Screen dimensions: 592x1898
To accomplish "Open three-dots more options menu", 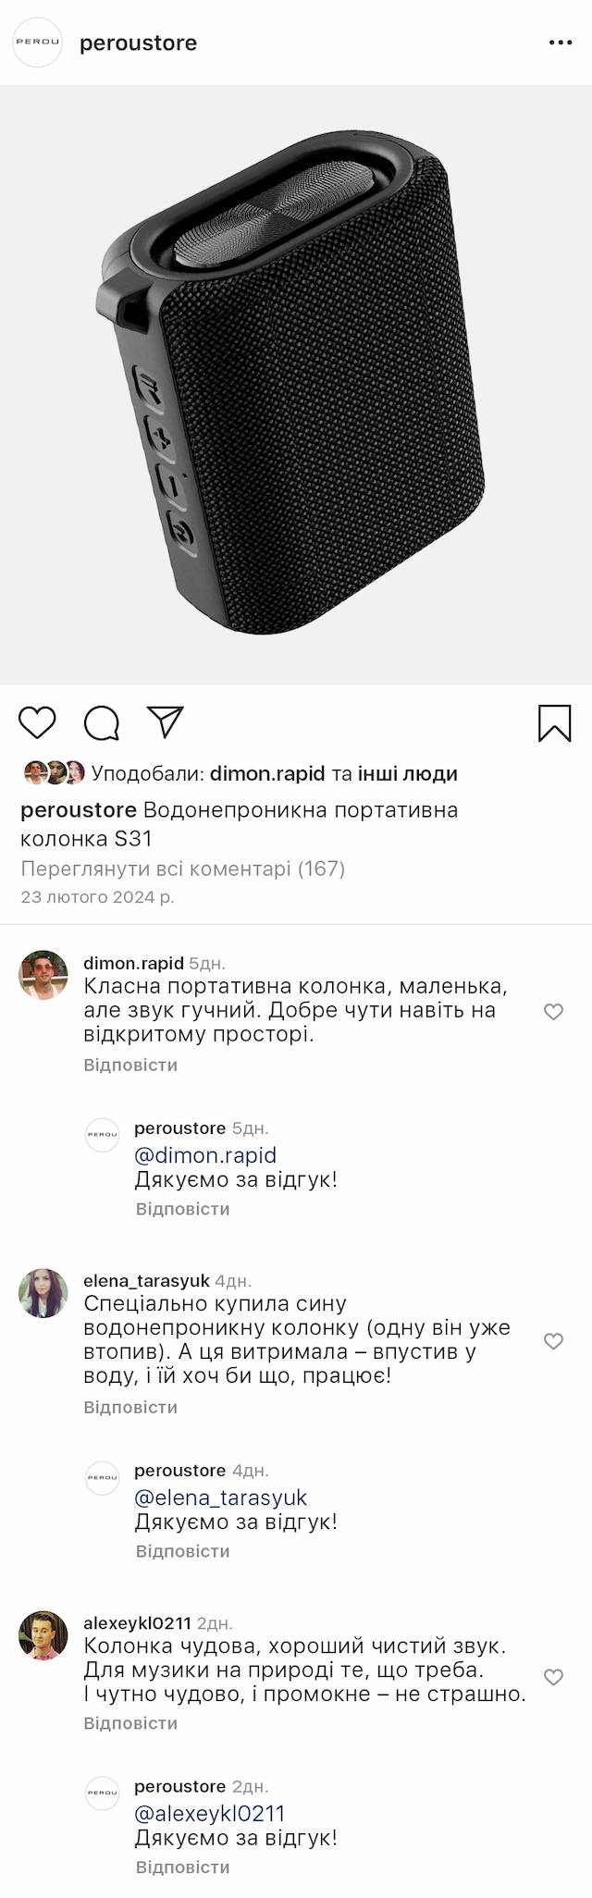I will pyautogui.click(x=561, y=43).
